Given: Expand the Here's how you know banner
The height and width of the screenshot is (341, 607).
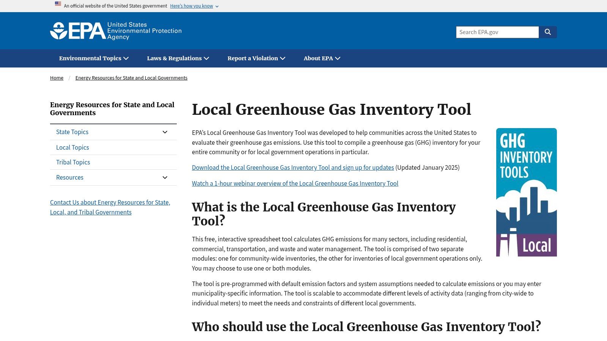Looking at the screenshot, I should tap(194, 6).
